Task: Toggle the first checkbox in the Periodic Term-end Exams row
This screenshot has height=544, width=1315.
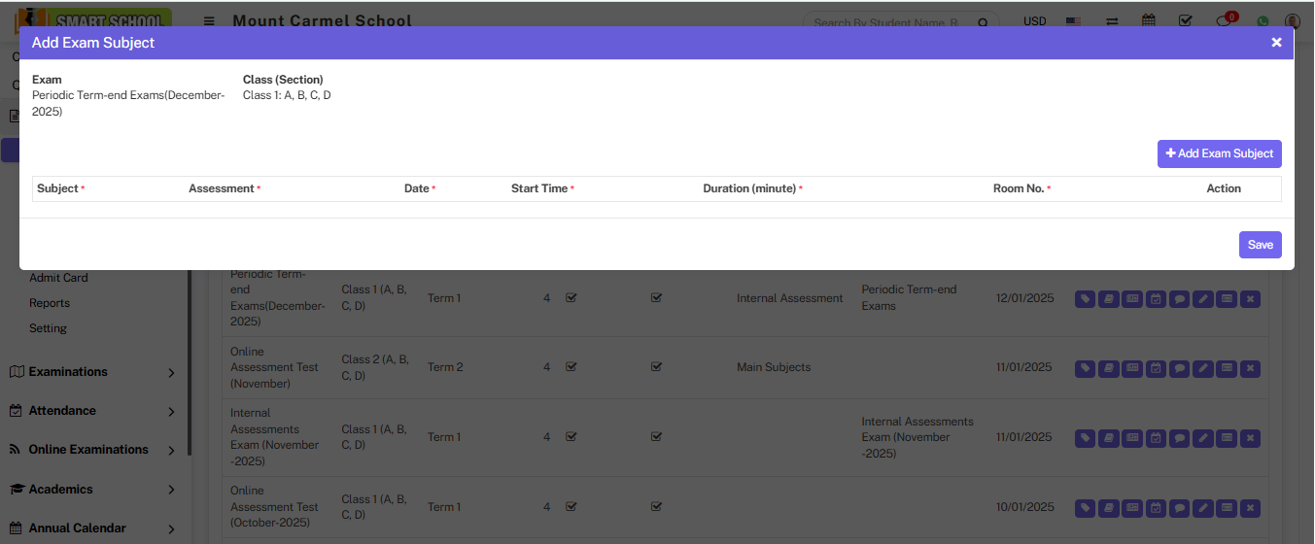Action: pyautogui.click(x=571, y=298)
